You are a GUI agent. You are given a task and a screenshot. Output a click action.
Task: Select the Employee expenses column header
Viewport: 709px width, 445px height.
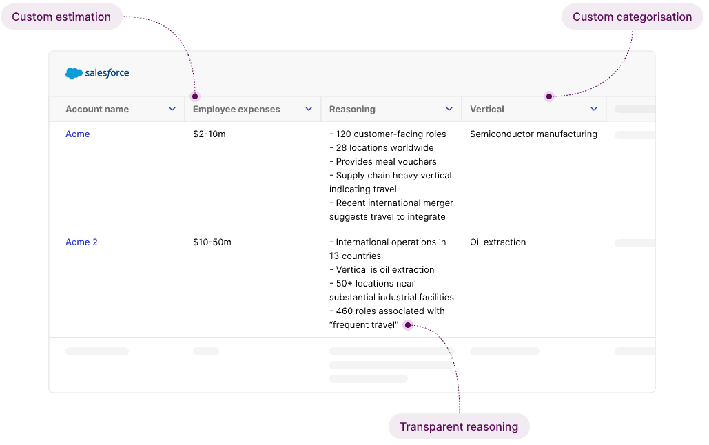236,109
